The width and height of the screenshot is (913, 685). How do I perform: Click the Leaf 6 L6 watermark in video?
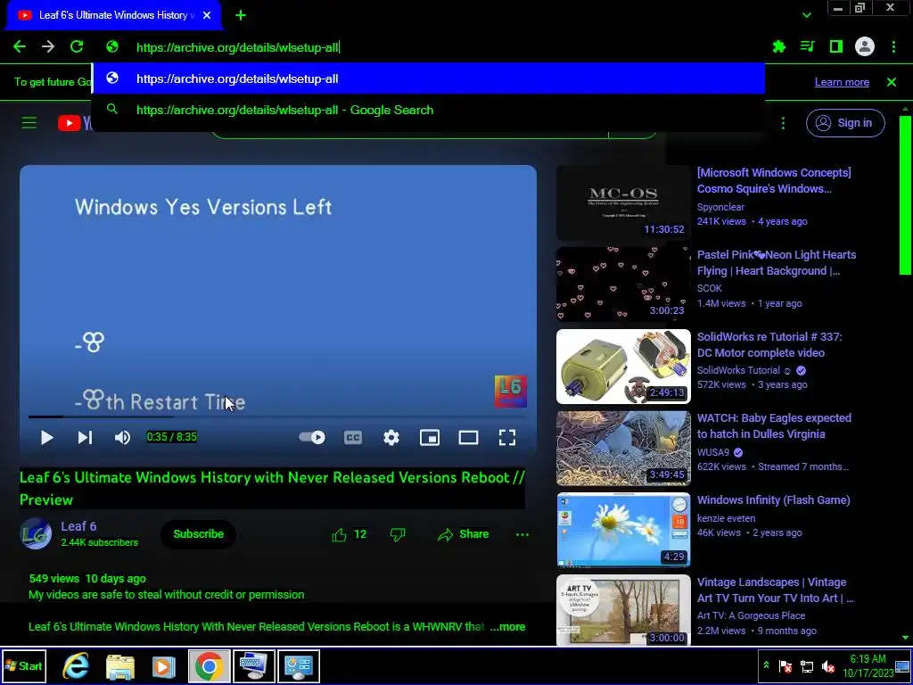(x=511, y=391)
